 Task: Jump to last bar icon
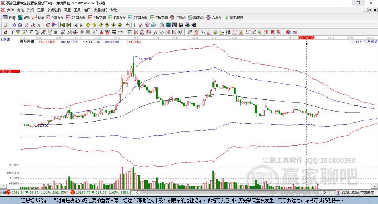69,25
